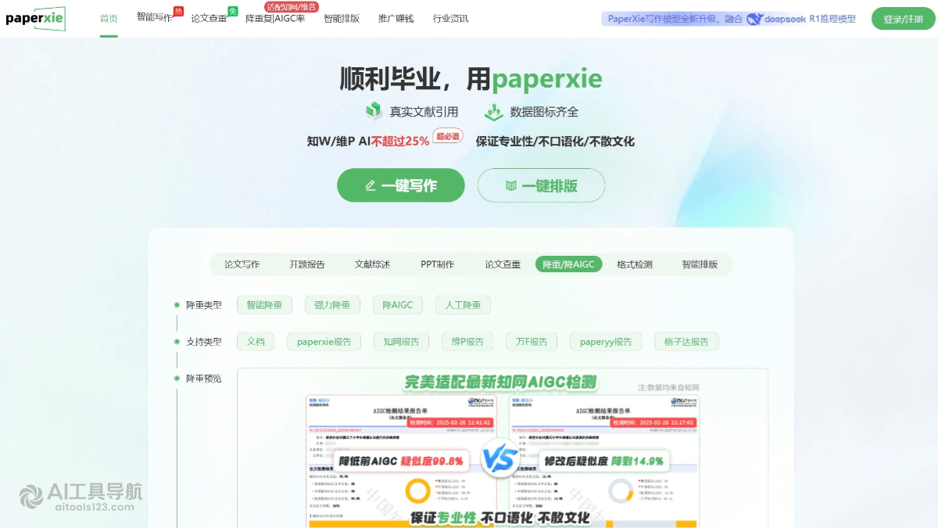Open the 论文查重 nav menu
Screen dimensions: 938x528
209,18
